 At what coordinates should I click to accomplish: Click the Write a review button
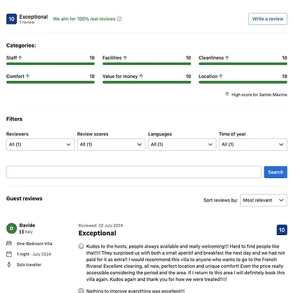pyautogui.click(x=268, y=19)
